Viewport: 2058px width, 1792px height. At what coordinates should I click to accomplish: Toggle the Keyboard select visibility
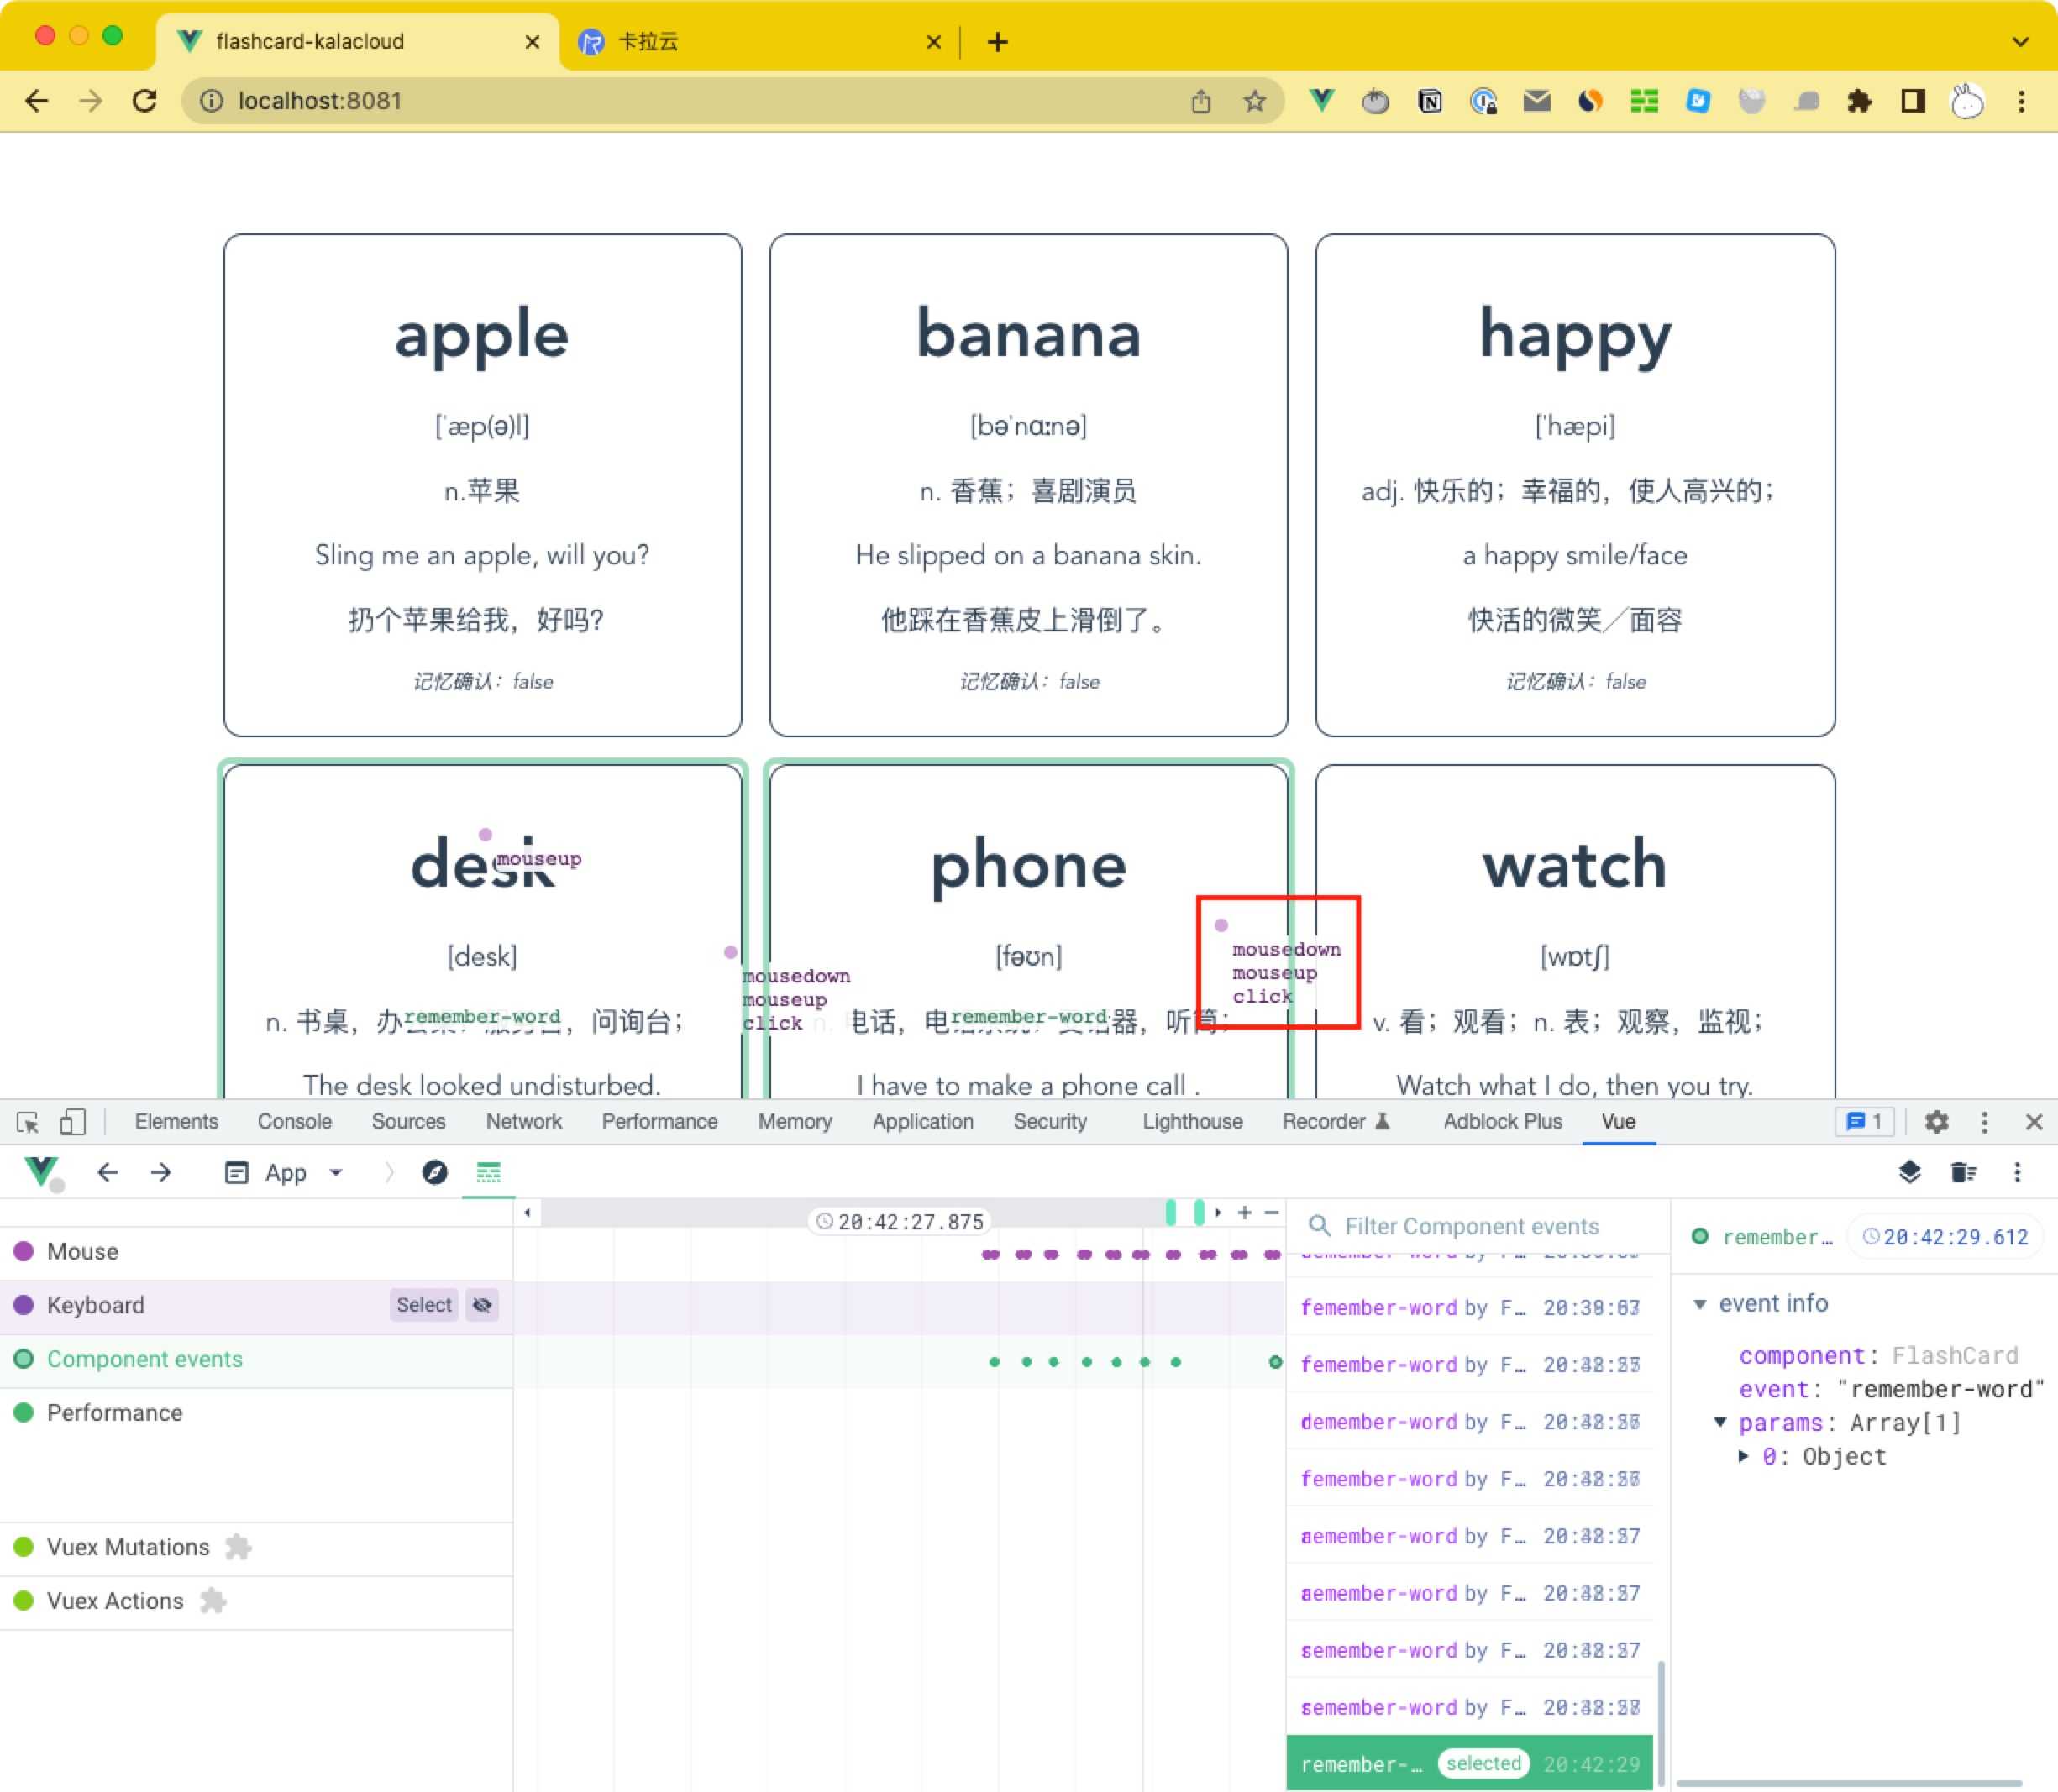click(483, 1304)
